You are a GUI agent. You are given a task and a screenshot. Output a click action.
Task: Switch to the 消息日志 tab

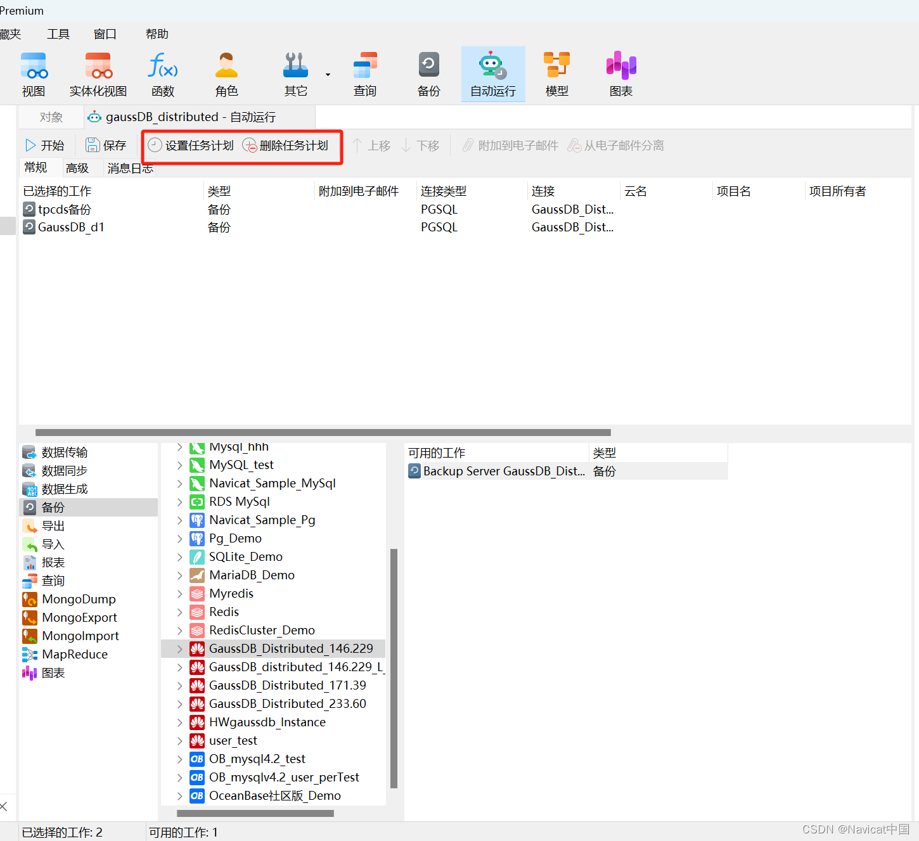tap(130, 168)
